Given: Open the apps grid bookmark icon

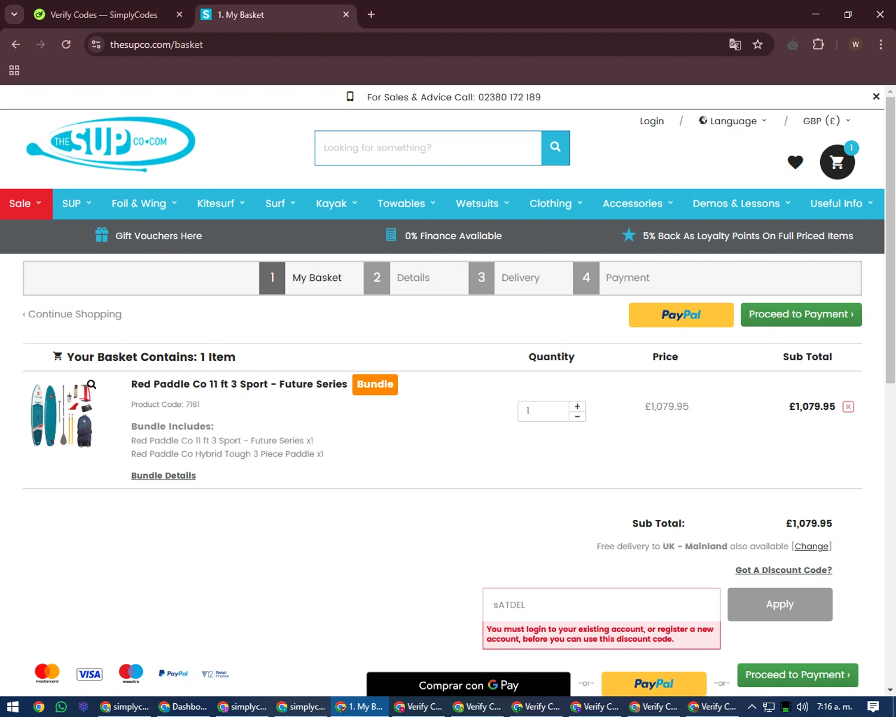Looking at the screenshot, I should pos(14,71).
